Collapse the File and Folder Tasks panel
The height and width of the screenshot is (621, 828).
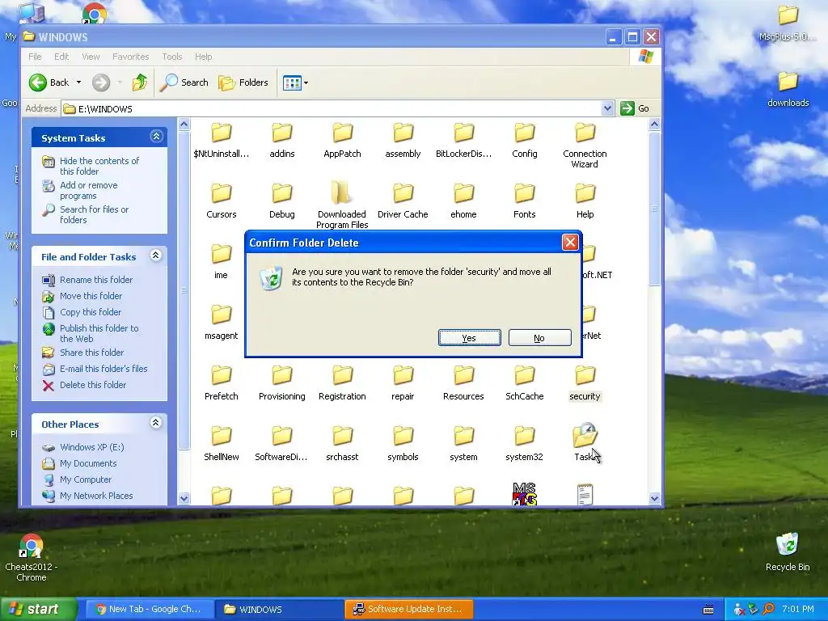[156, 256]
